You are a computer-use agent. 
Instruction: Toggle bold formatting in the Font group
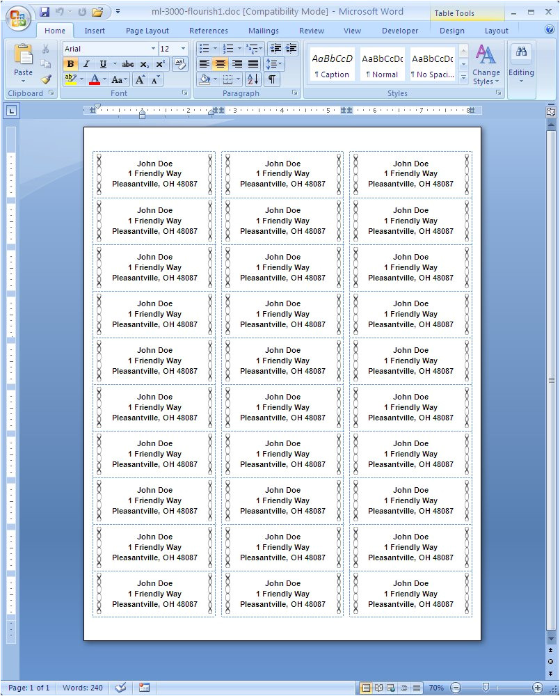[x=70, y=64]
